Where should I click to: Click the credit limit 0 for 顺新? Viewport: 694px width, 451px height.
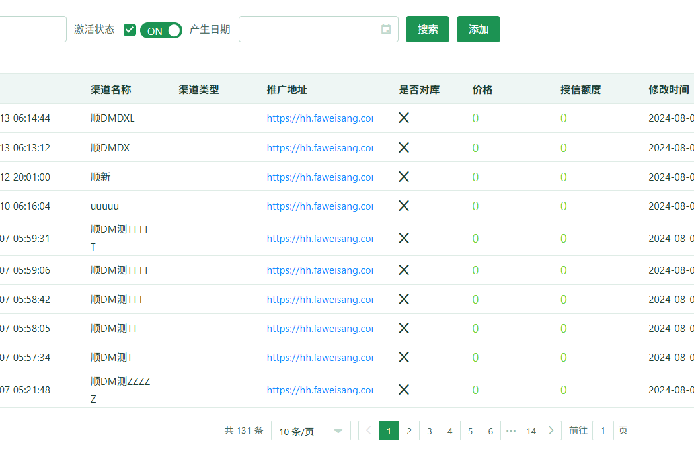563,177
